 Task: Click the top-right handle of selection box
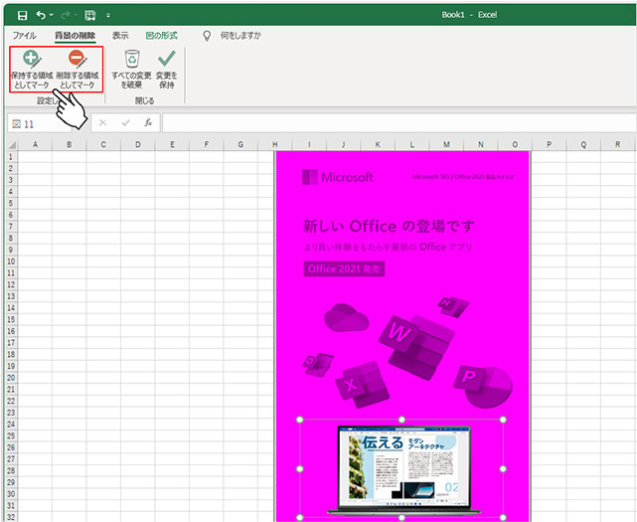pyautogui.click(x=504, y=420)
